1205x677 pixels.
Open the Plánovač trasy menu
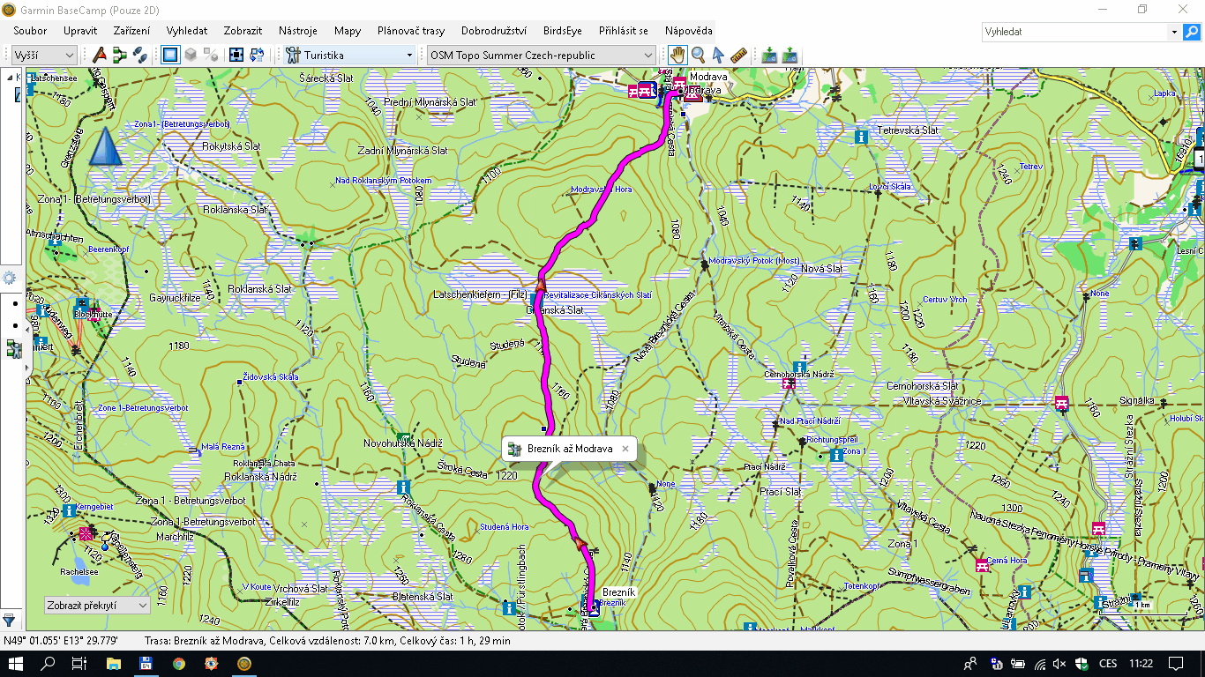tap(411, 31)
